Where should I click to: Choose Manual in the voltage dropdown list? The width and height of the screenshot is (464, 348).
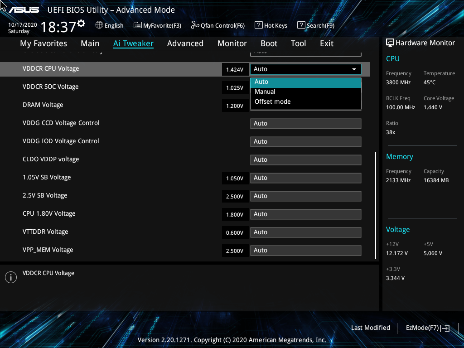click(306, 92)
